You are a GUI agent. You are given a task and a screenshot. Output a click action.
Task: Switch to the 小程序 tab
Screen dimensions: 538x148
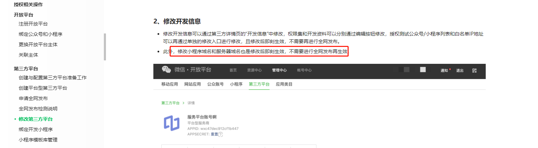(x=236, y=84)
